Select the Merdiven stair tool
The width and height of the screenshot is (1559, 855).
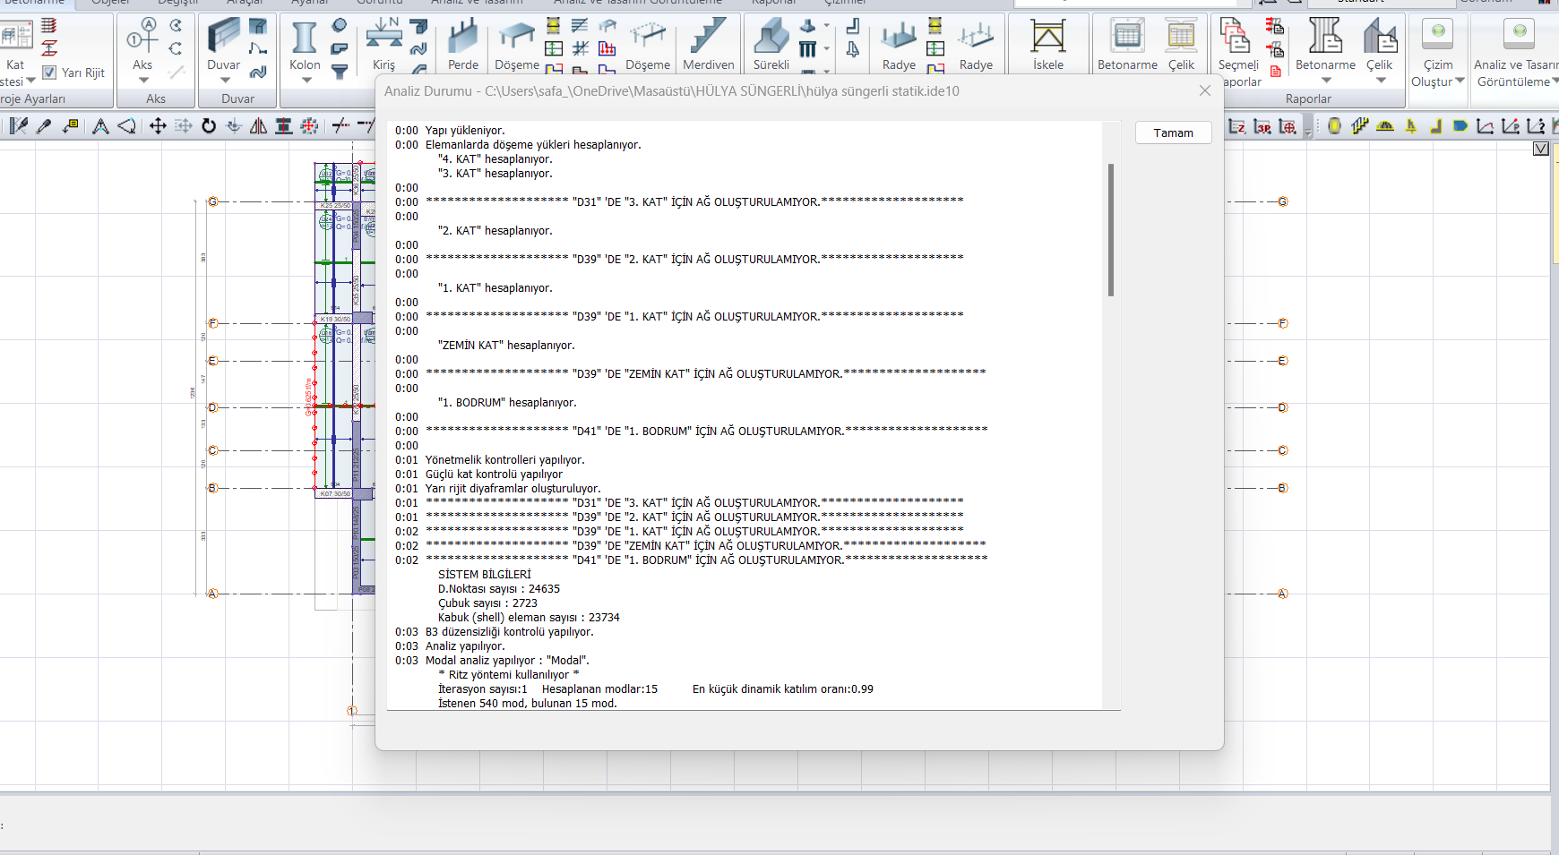point(709,43)
